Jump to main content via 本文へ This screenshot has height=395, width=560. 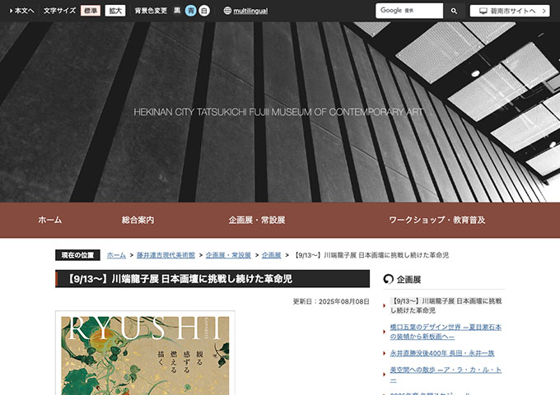pos(21,11)
